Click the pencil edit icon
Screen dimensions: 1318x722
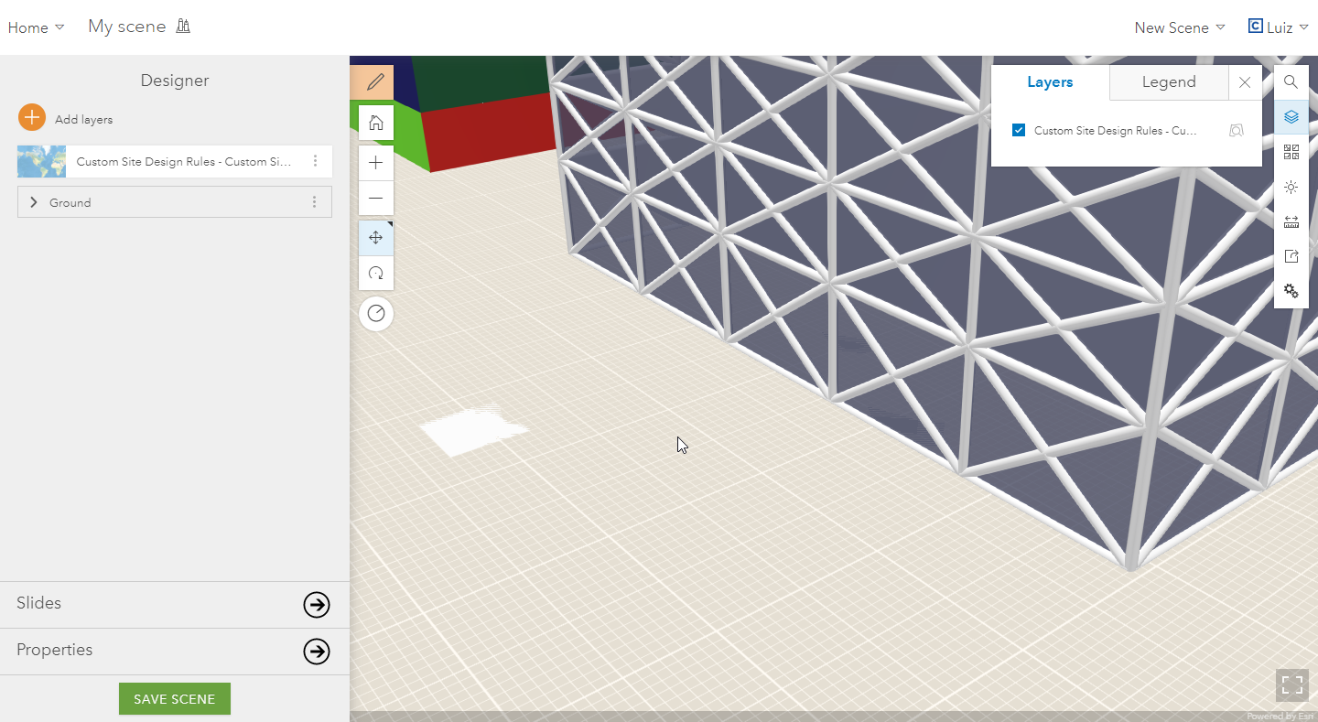tap(375, 82)
